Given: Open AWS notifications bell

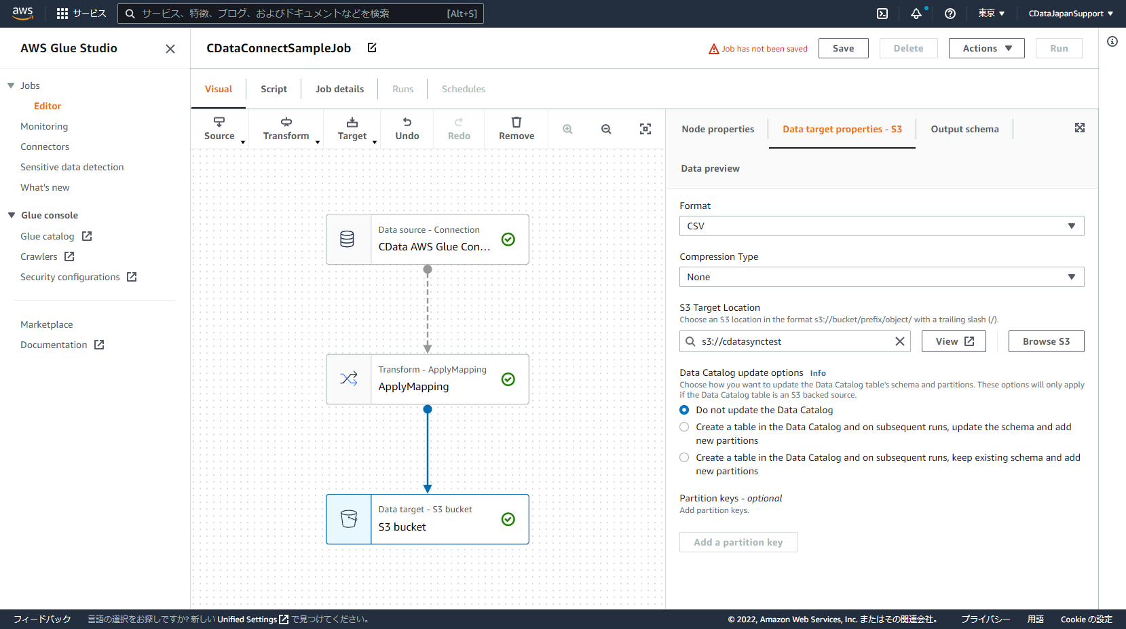Looking at the screenshot, I should click(916, 13).
